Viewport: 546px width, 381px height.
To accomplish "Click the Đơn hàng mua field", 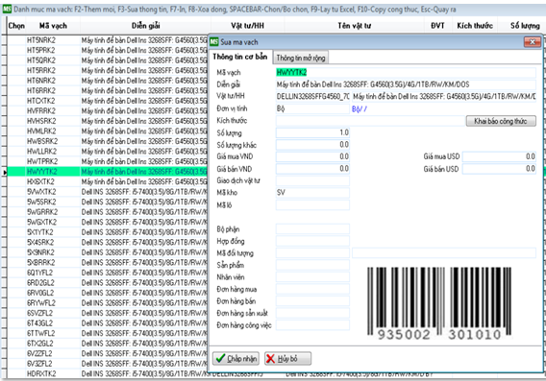I will coord(312,289).
